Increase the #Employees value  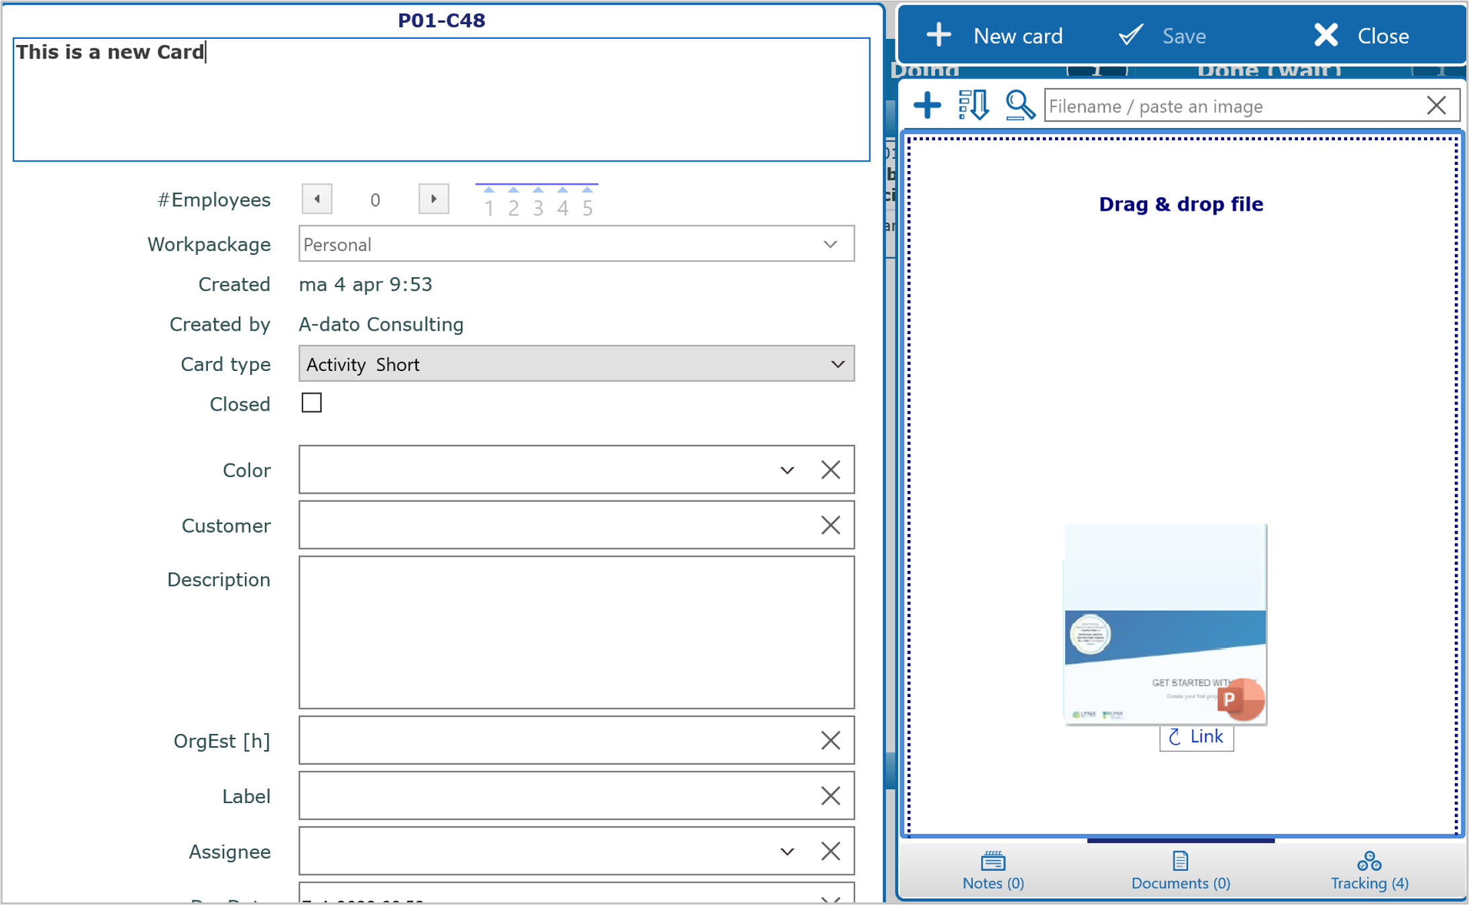(433, 199)
